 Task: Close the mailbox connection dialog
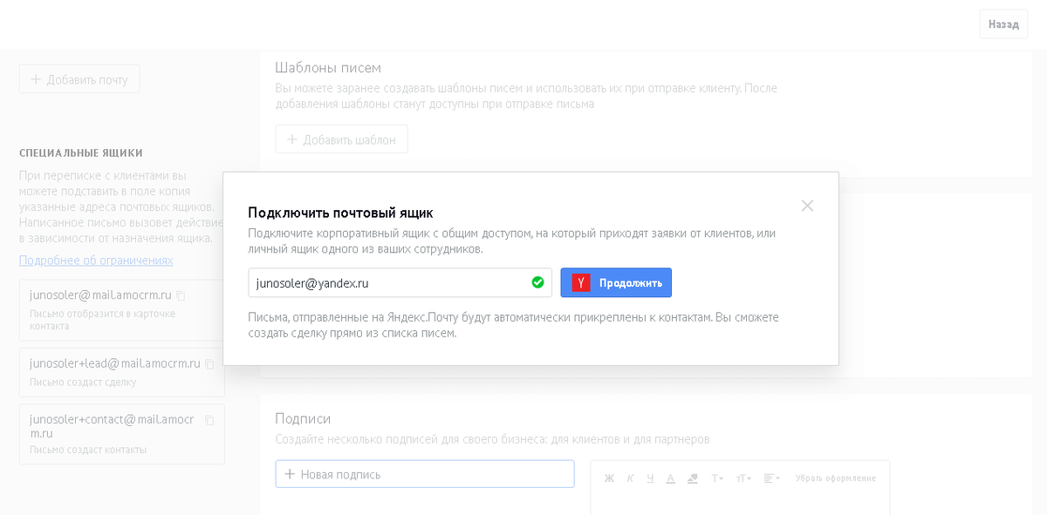807,206
